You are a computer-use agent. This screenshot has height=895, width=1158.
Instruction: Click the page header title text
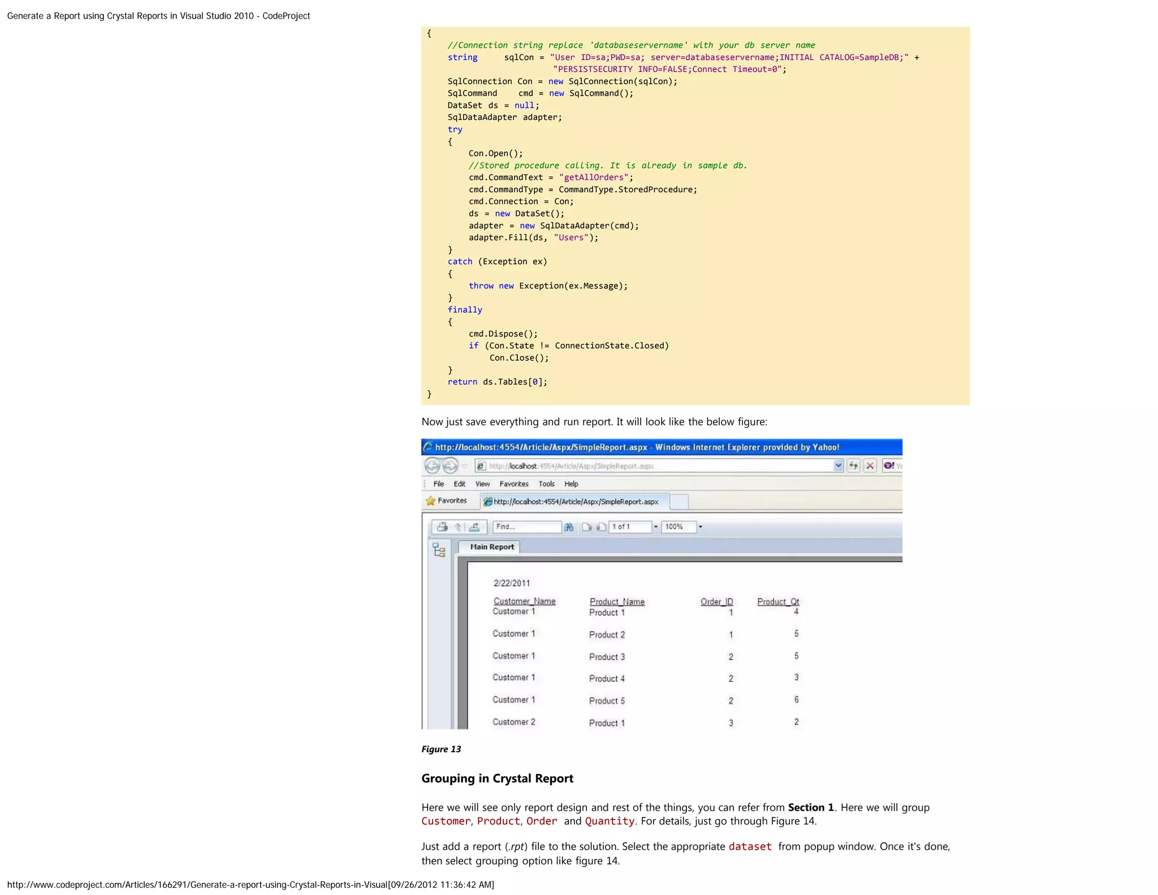pos(158,16)
